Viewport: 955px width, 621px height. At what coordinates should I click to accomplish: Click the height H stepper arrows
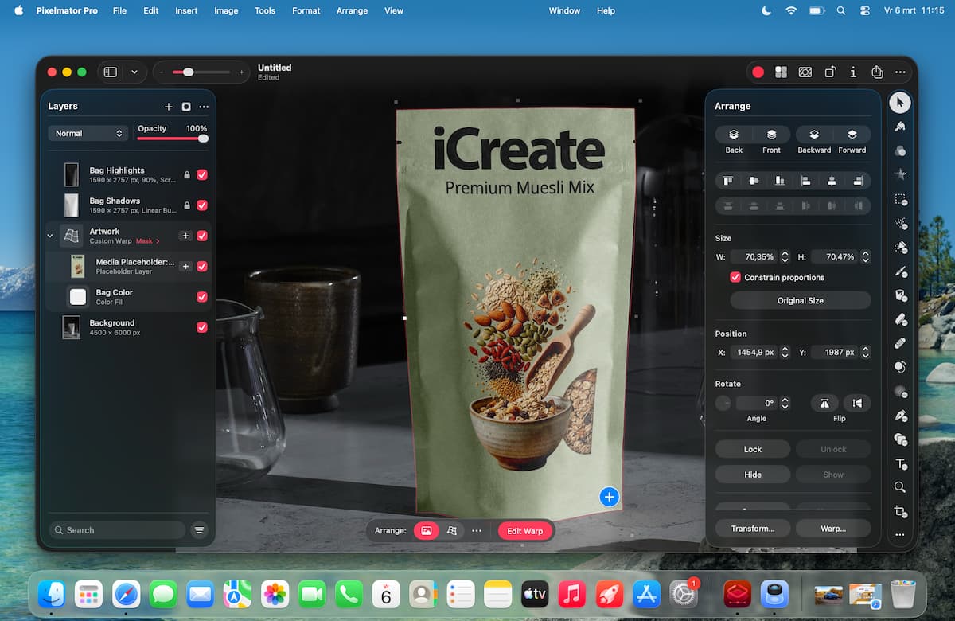tap(865, 256)
